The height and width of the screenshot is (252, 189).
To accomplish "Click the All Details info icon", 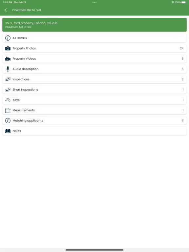I will click(x=8, y=38).
